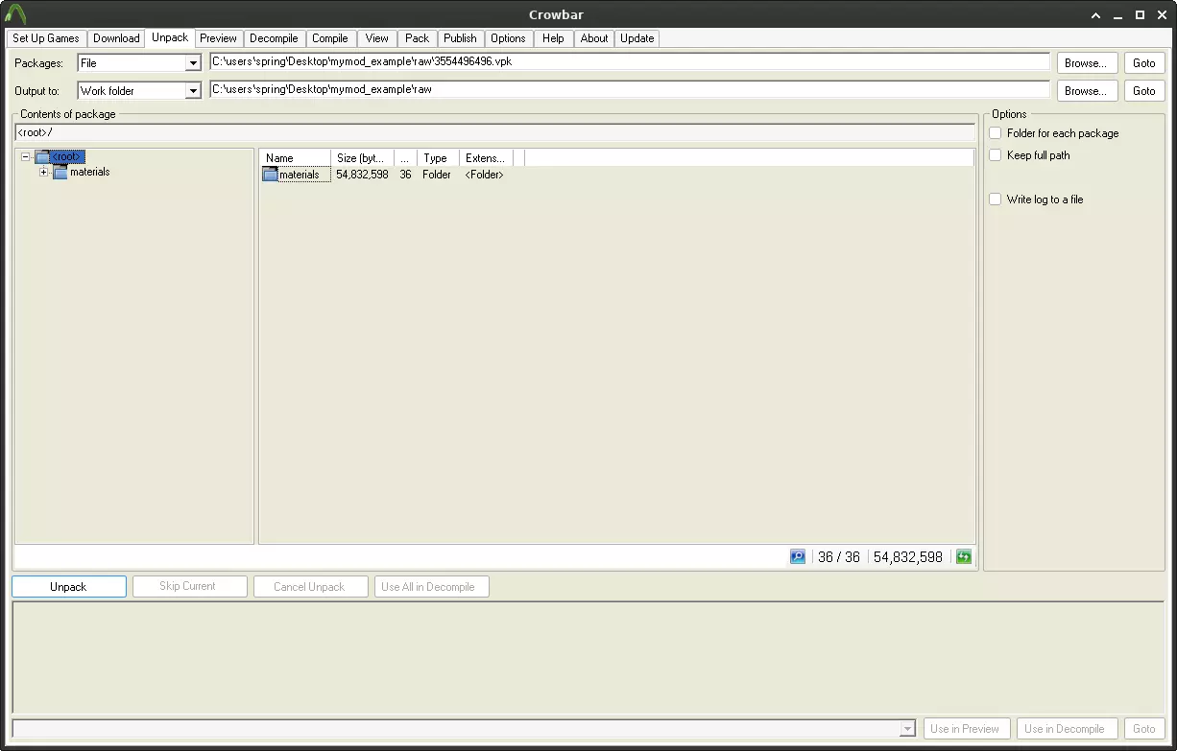Expand the materials tree node
Viewport: 1177px width, 751px height.
[x=43, y=173]
